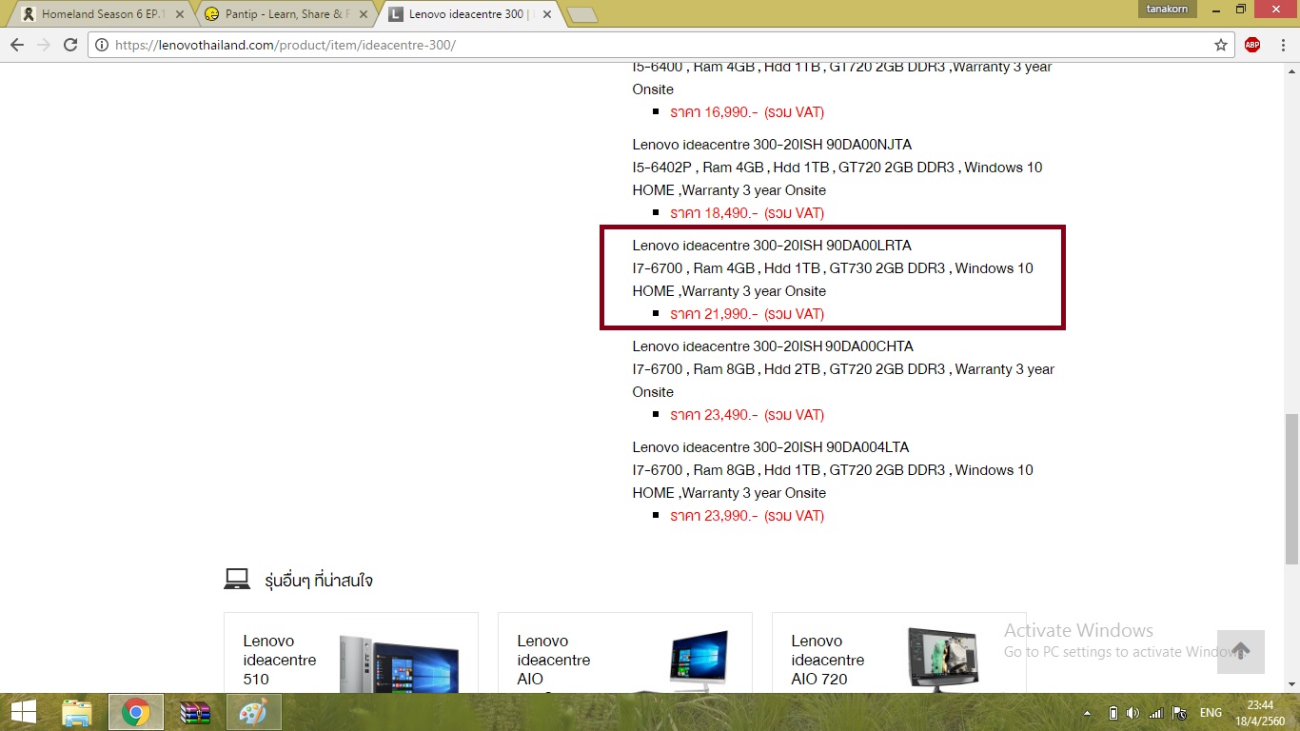The image size is (1300, 731).
Task: Open the Lenovo ideacentre AIO 720 card
Action: click(x=898, y=653)
